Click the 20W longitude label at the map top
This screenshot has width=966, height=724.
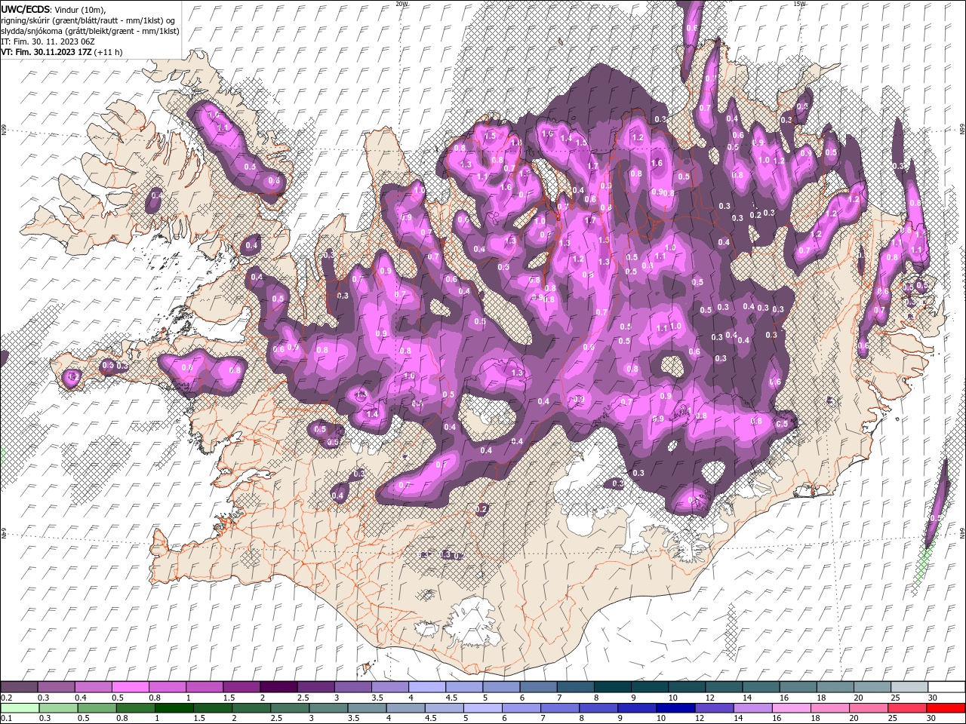402,4
